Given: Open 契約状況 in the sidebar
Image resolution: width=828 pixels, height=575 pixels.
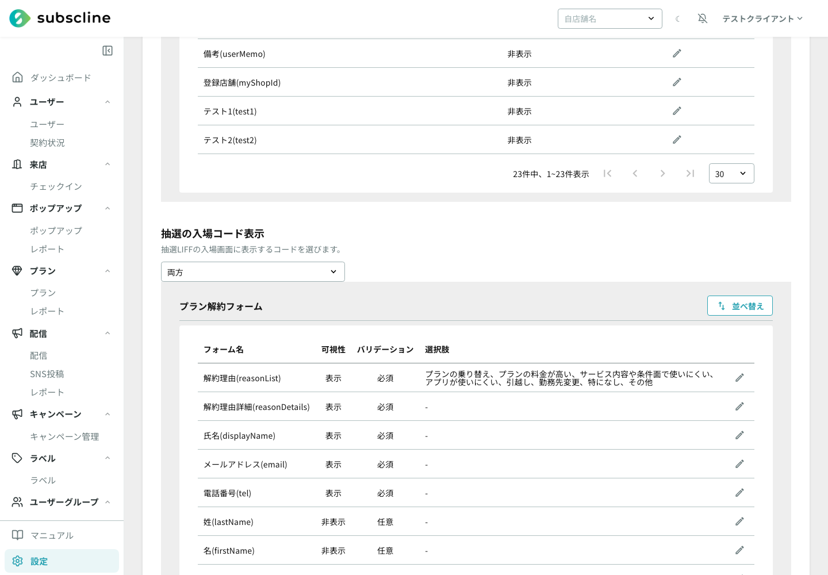Looking at the screenshot, I should click(47, 143).
